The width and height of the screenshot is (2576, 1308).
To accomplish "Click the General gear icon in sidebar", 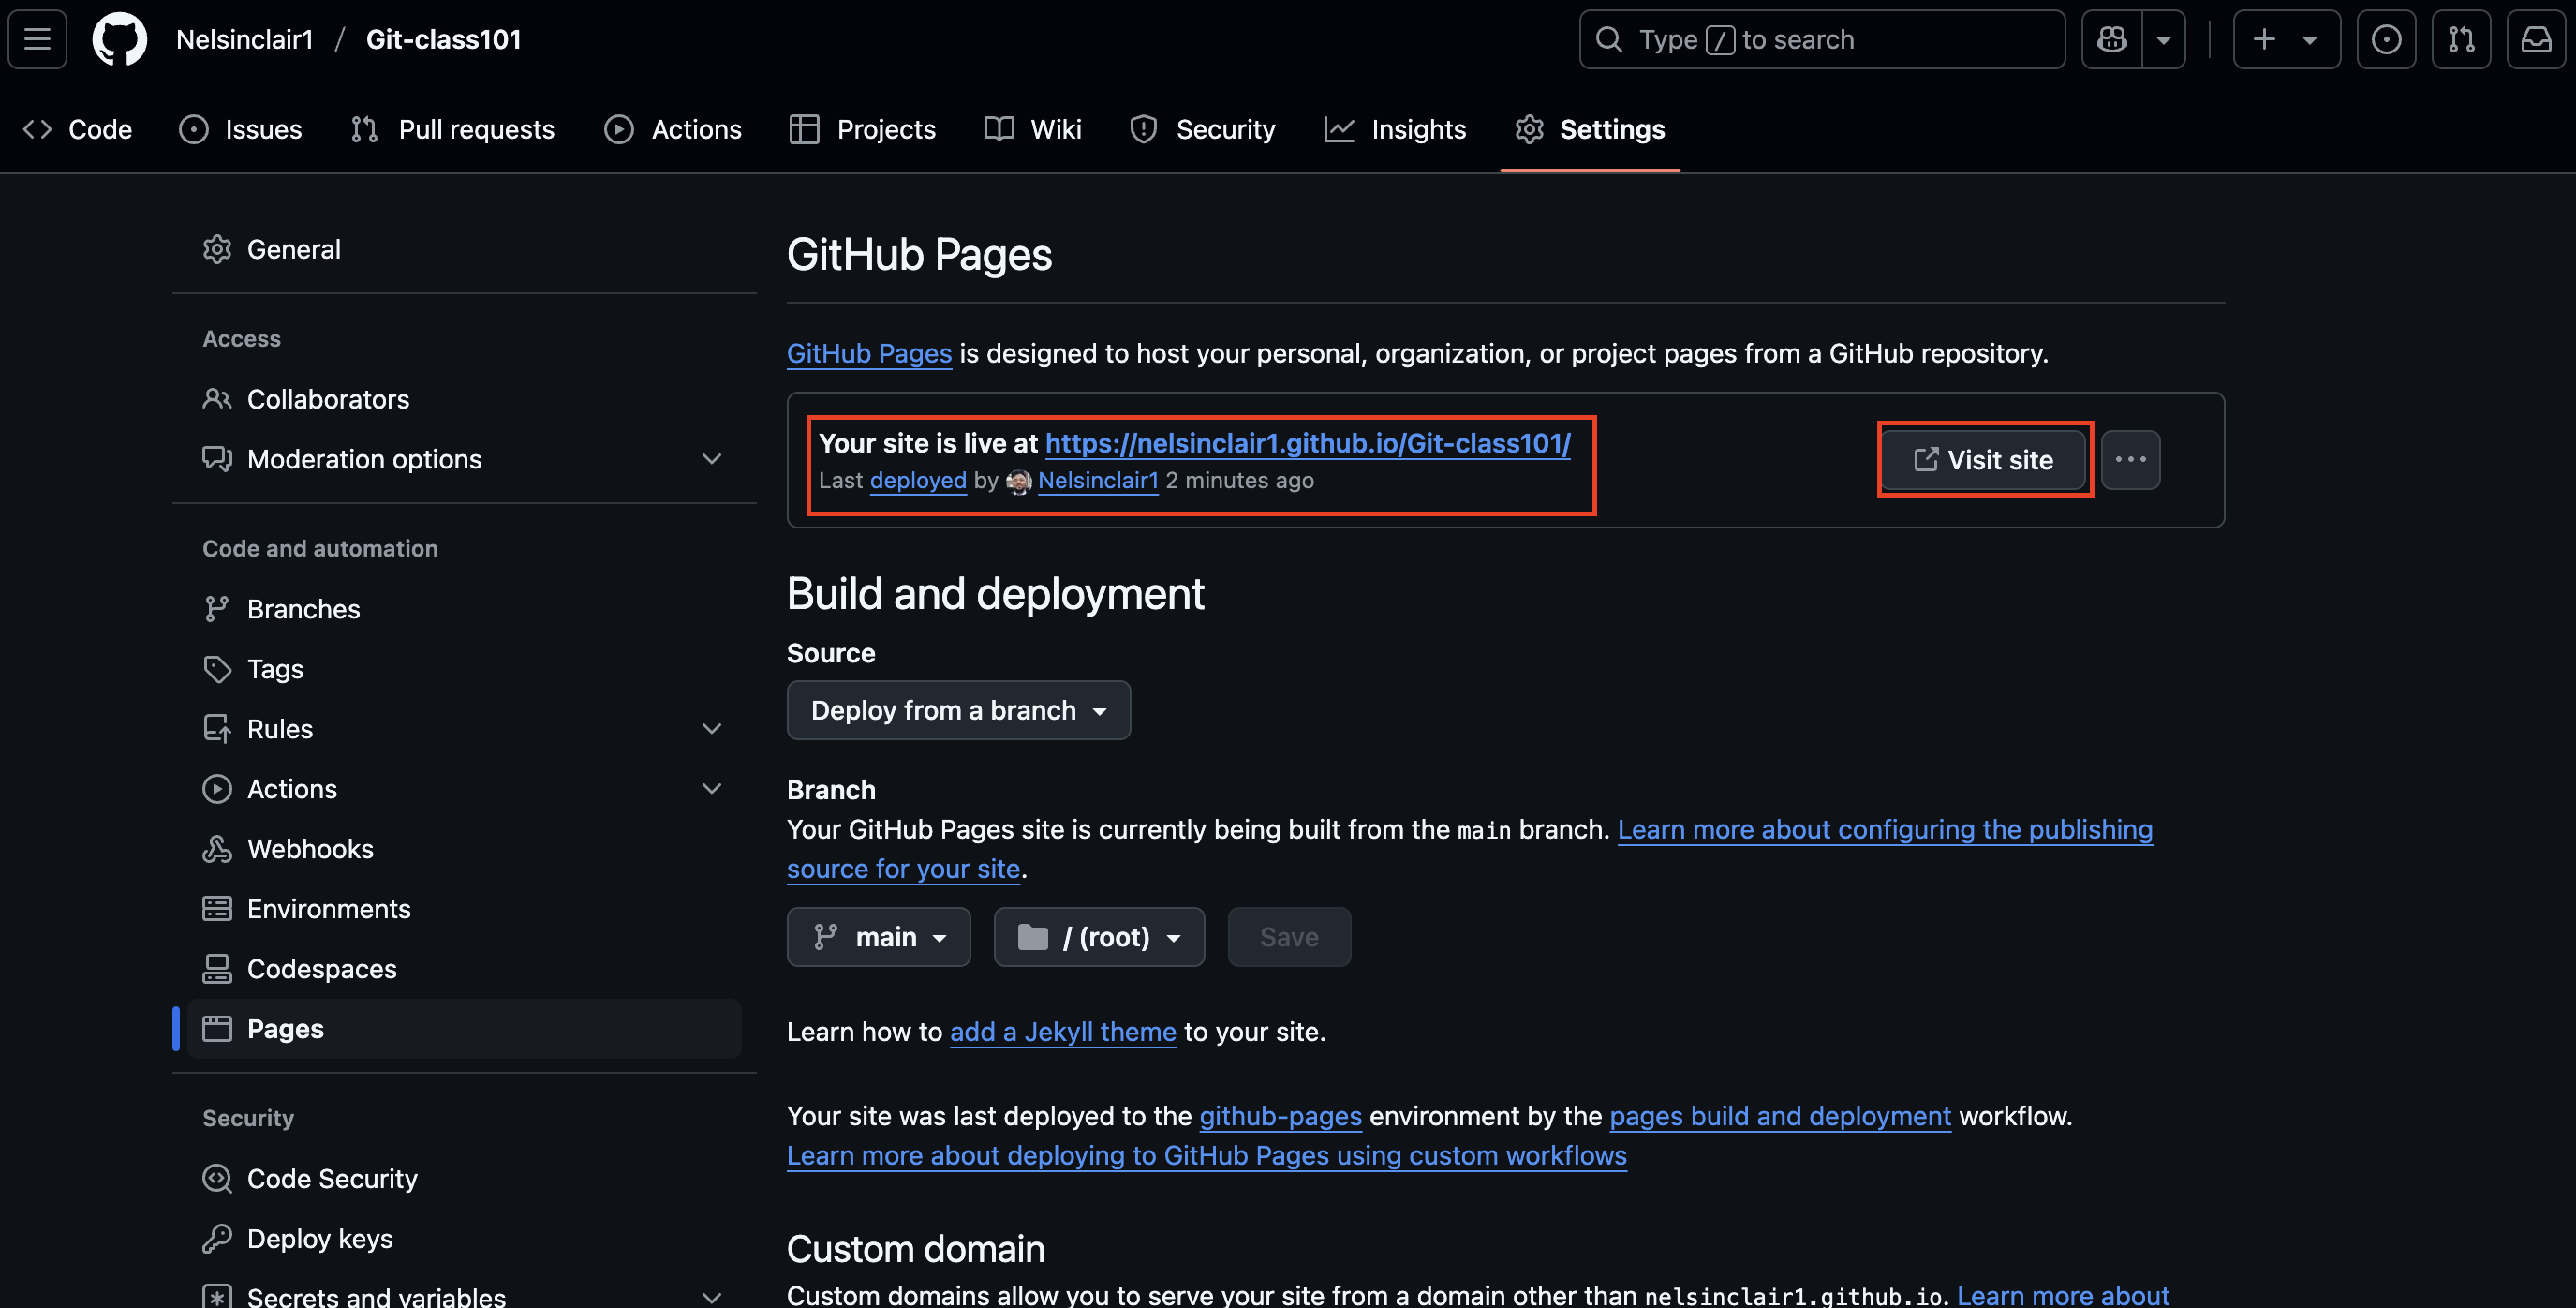I will 217,249.
